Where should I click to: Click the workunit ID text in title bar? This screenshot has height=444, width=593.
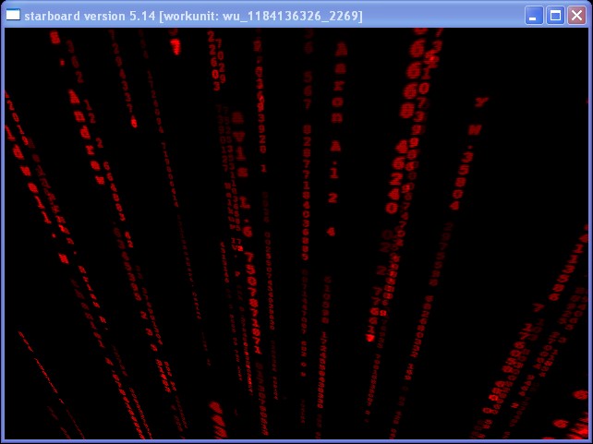point(292,16)
